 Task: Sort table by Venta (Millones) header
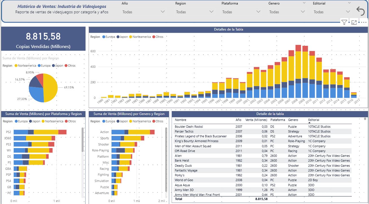coord(256,120)
